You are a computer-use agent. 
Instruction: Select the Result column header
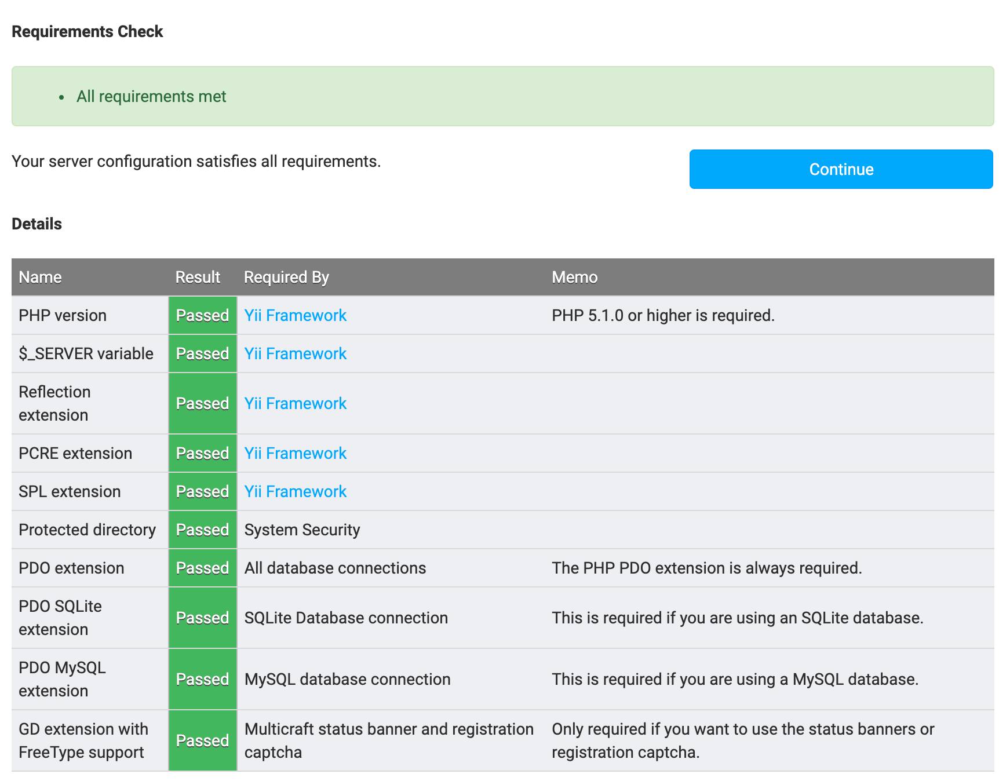[x=198, y=277]
